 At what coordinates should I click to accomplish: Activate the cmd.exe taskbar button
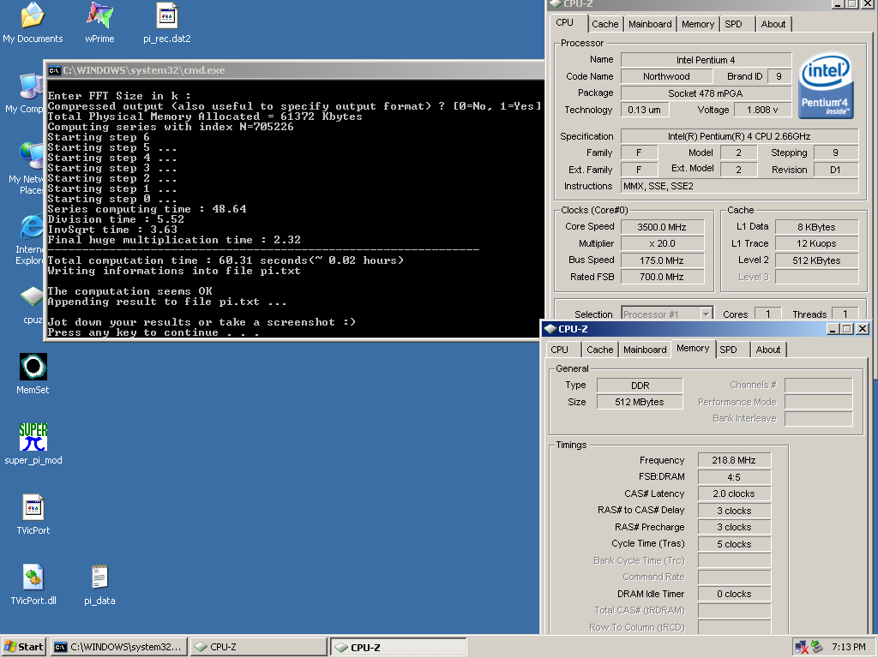118,647
